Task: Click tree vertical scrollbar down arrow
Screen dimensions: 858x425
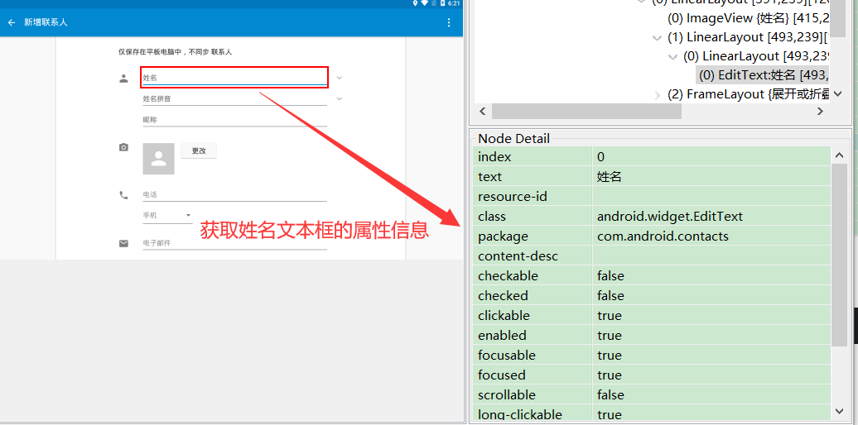Action: [x=840, y=94]
